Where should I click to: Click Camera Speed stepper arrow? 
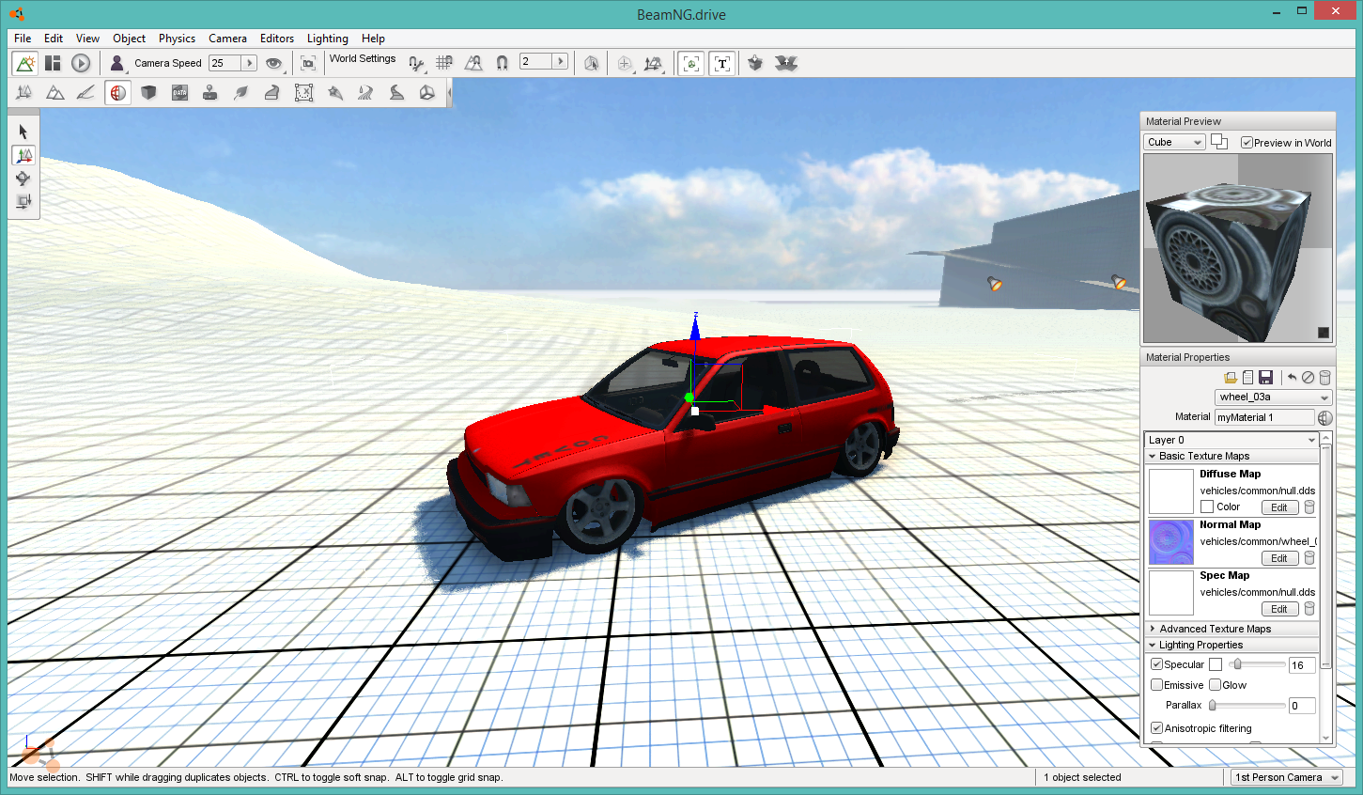250,63
